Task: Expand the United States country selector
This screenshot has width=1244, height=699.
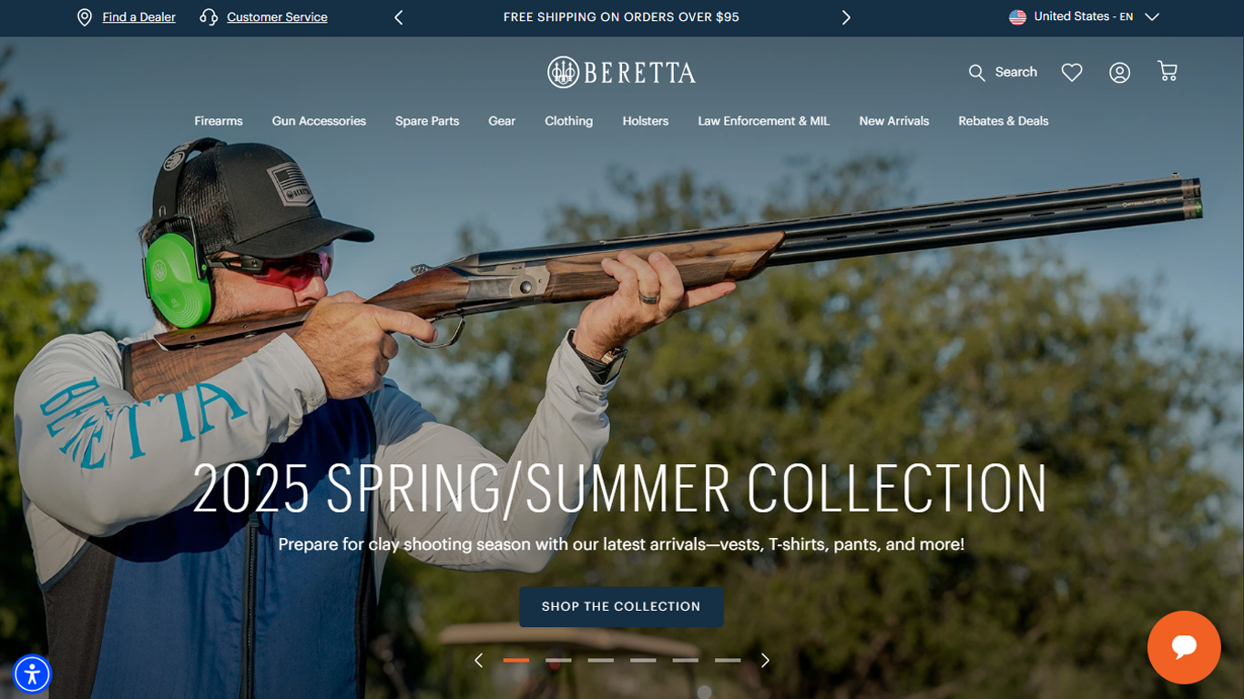Action: tap(1084, 16)
